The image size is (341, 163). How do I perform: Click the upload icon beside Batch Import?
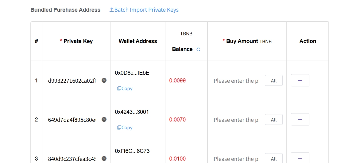(x=111, y=10)
